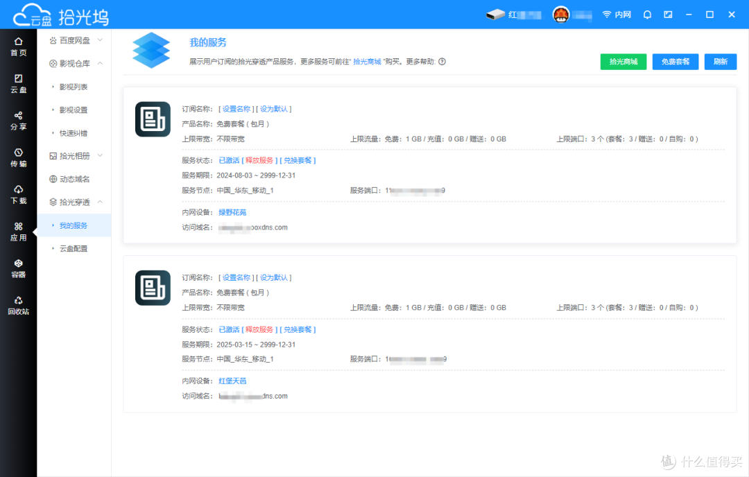Follow the 拾光商城 link in description
Viewport: 749px width, 477px height.
(367, 62)
